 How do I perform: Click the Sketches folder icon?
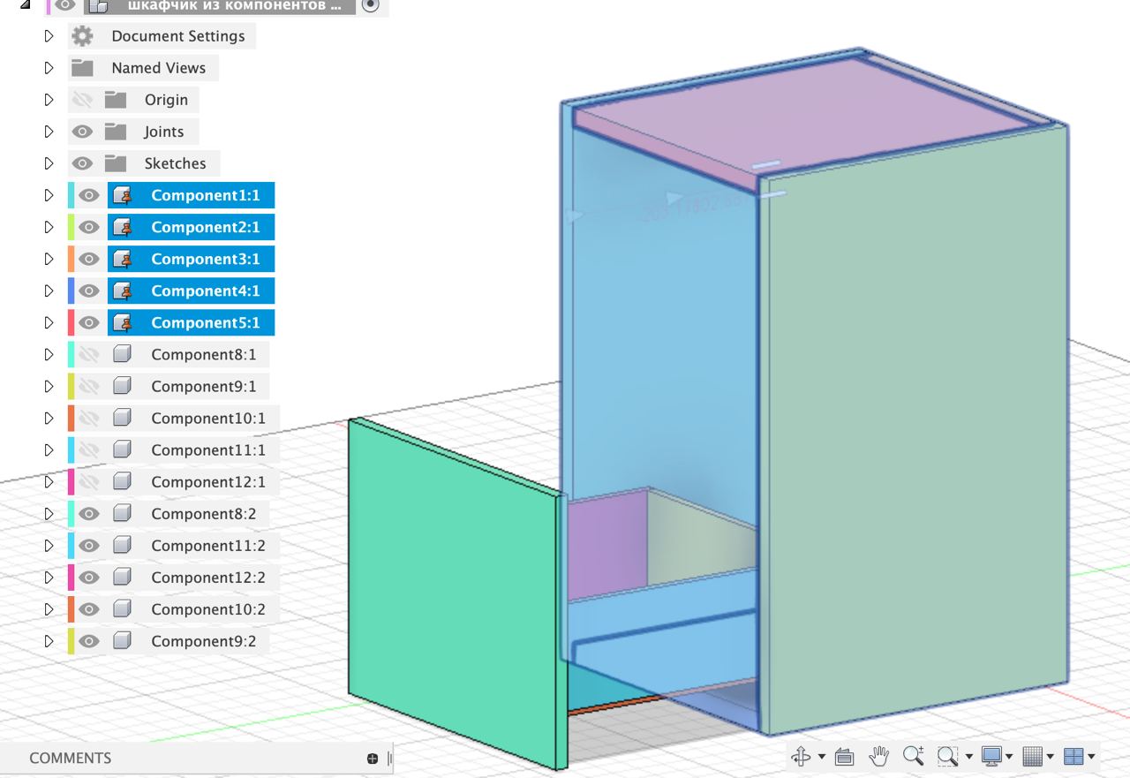(116, 163)
